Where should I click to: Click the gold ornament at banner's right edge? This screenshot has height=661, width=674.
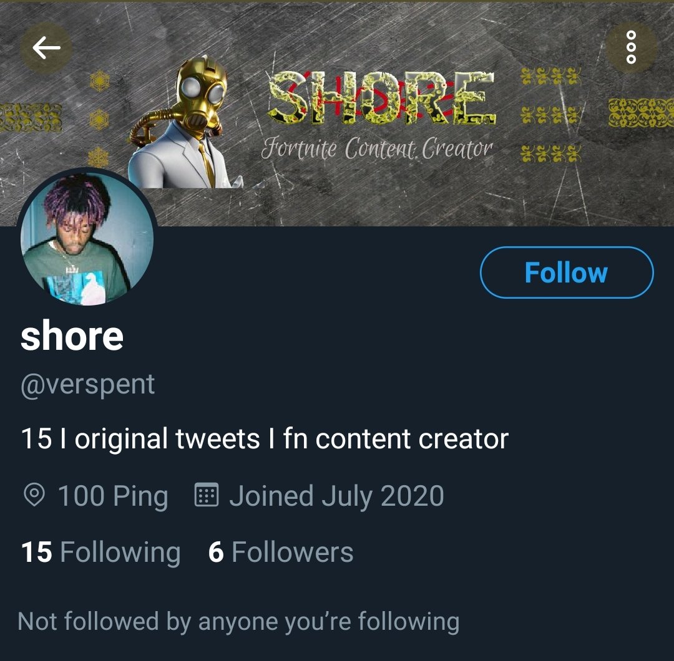coord(640,113)
